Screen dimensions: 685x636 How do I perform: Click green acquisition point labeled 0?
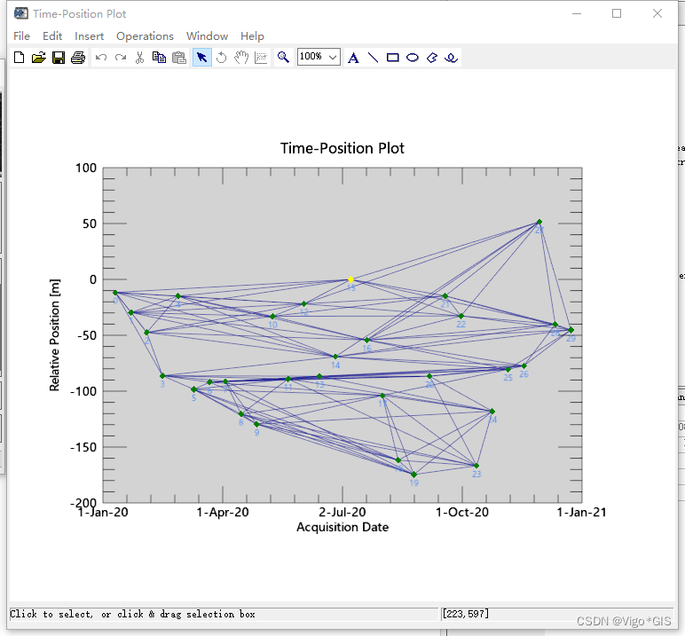tap(115, 293)
